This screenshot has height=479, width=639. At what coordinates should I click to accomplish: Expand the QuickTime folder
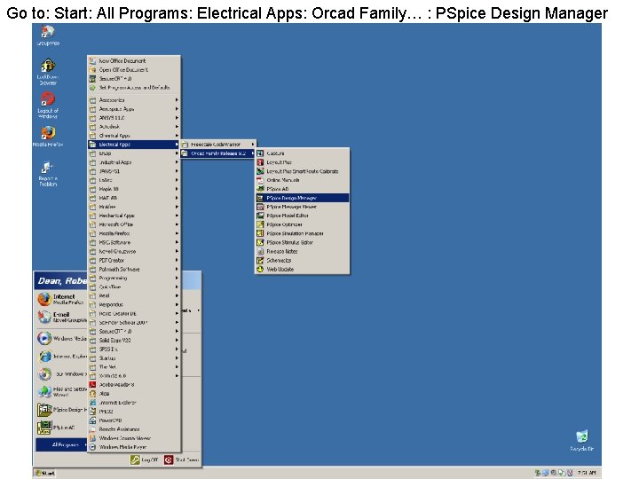pyautogui.click(x=134, y=287)
